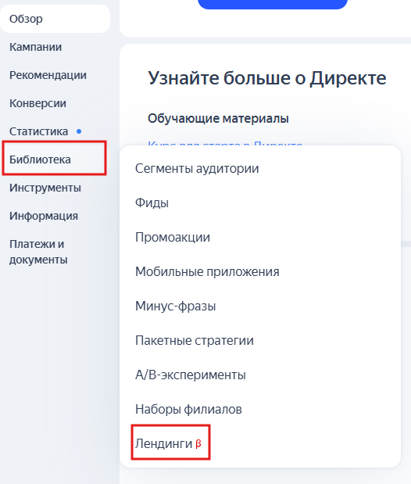Choose Сегменты аудитории from the submenu
Viewport: 411px width, 484px height.
tap(197, 169)
